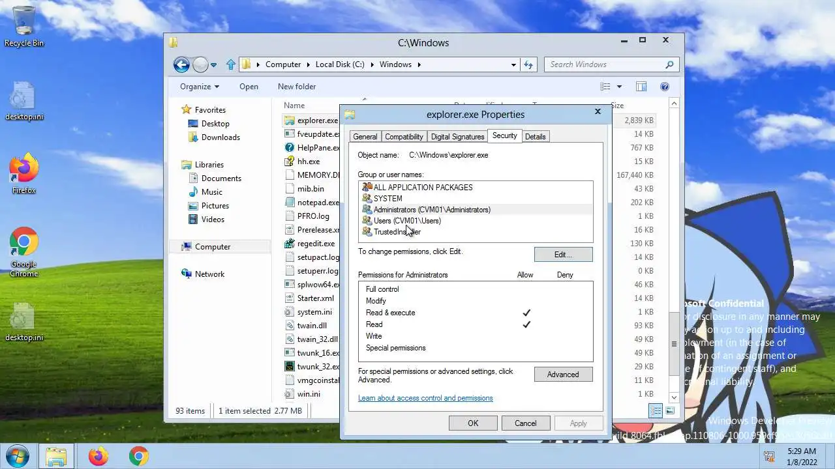Open the recent locations dropdown arrow

(x=213, y=65)
